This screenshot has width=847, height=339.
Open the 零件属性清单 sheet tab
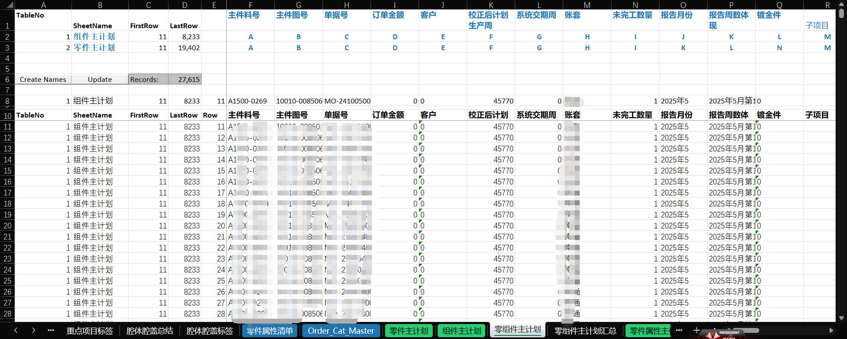(270, 331)
